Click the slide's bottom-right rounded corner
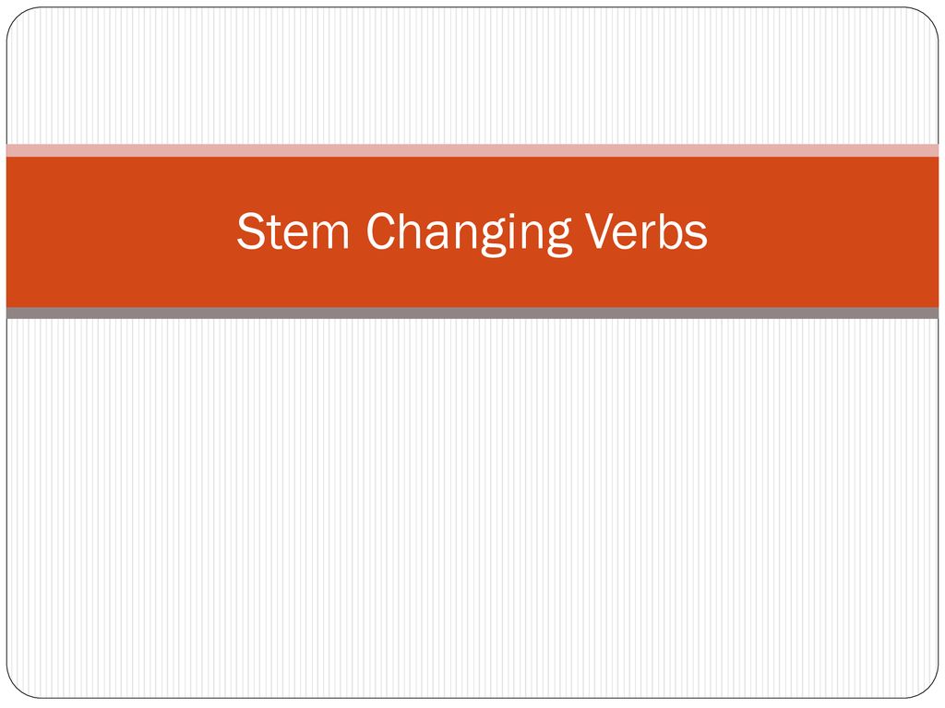This screenshot has height=708, width=945. [927, 686]
